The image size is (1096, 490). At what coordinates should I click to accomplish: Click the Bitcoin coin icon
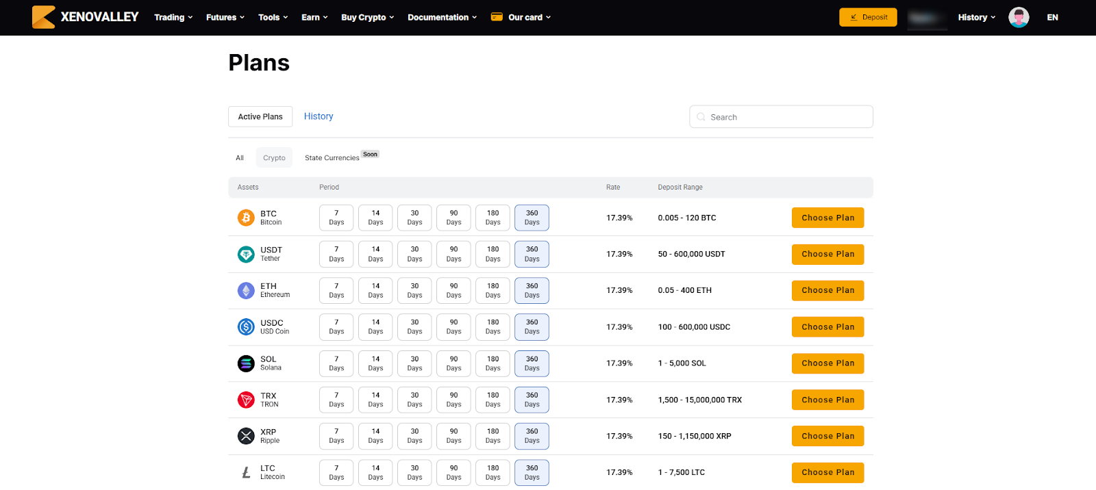(246, 218)
